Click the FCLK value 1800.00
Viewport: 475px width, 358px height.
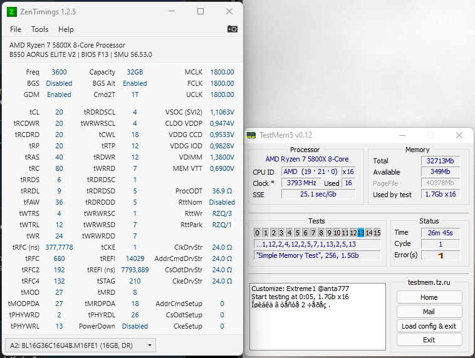(222, 83)
